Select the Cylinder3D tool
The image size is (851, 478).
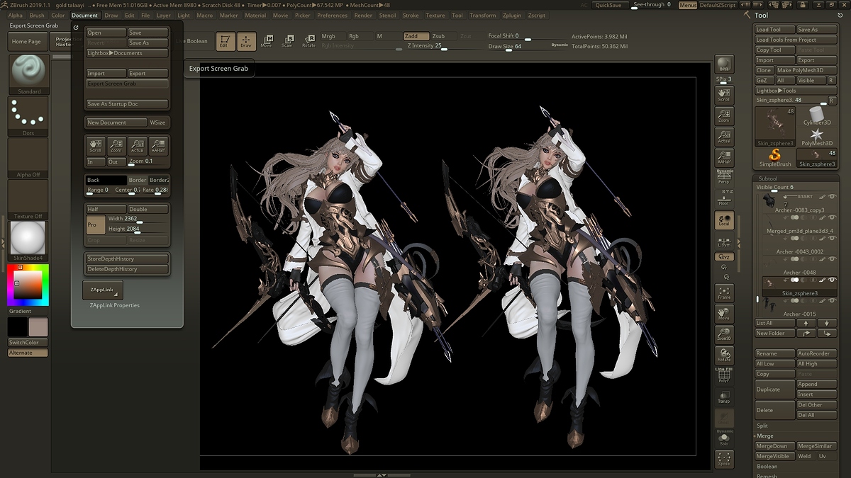tap(817, 116)
